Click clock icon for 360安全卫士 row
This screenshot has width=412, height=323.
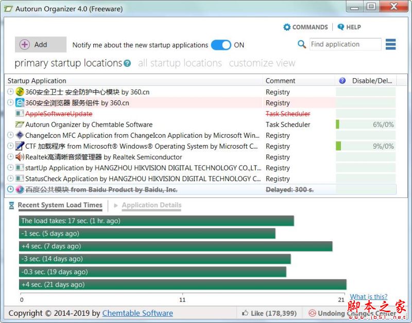(10, 92)
